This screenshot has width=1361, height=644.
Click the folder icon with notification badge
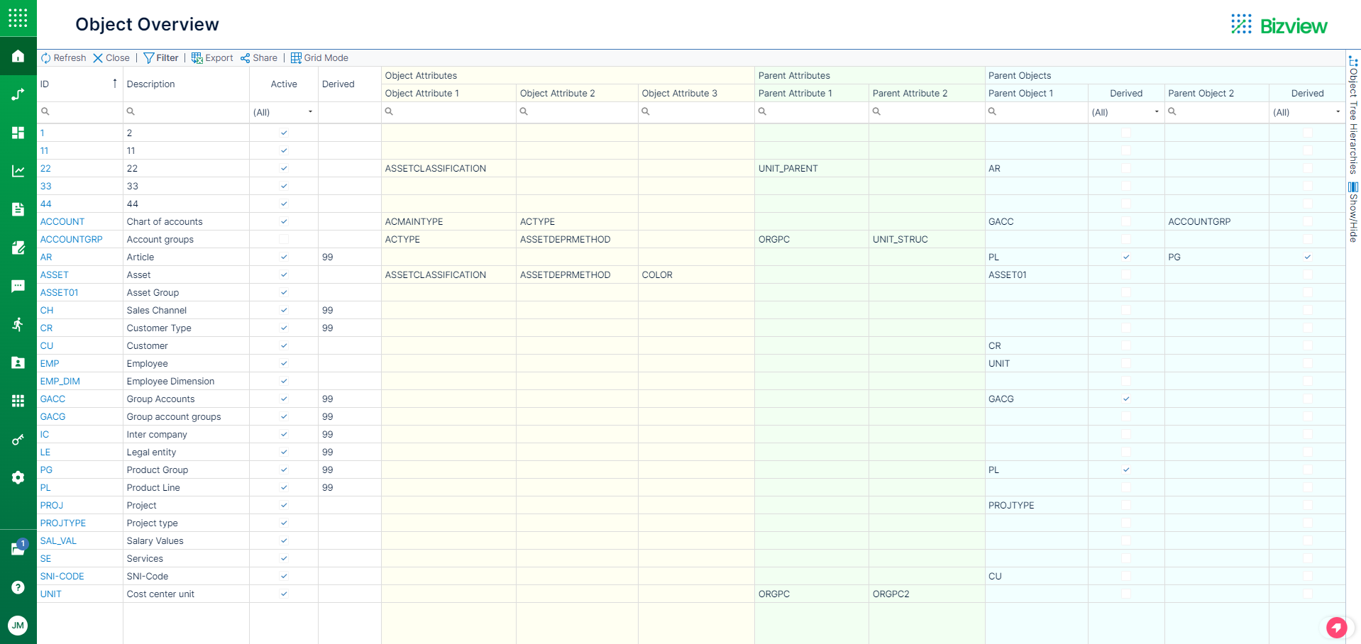pos(17,549)
